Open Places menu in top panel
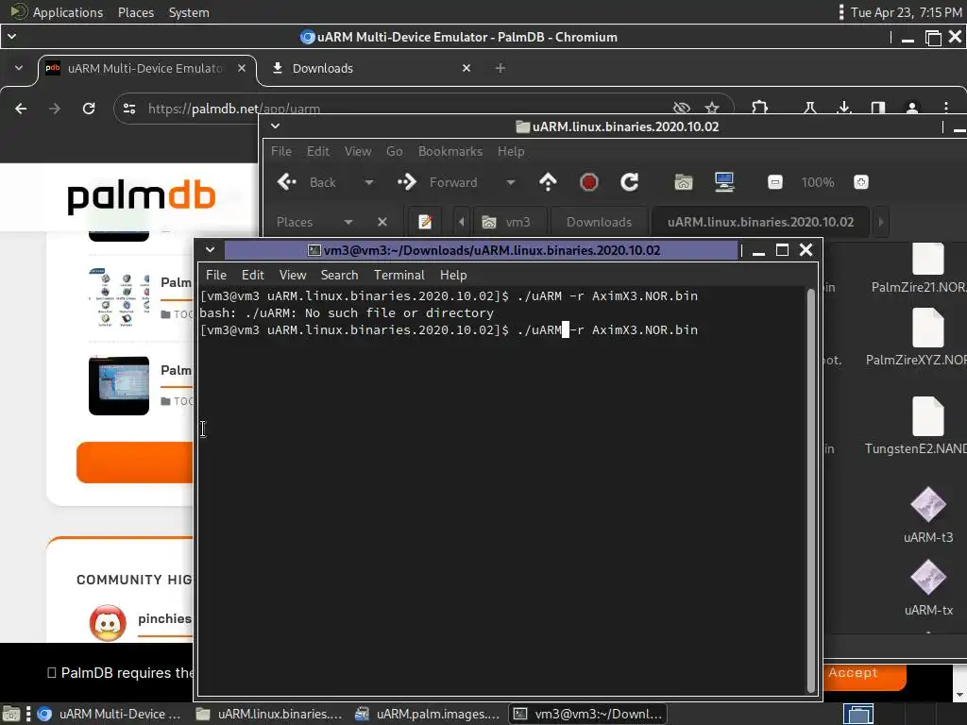This screenshot has width=967, height=725. click(x=136, y=12)
